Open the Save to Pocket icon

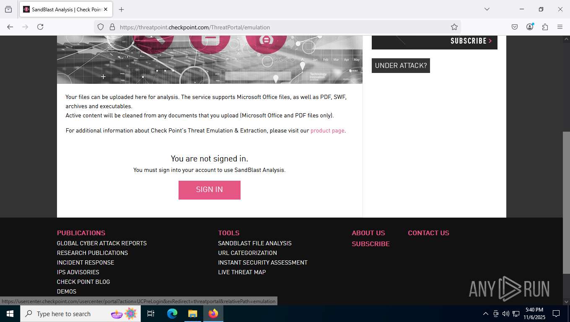515,27
